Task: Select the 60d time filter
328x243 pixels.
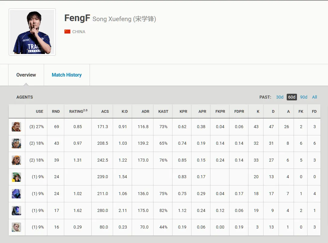Action: (x=292, y=97)
